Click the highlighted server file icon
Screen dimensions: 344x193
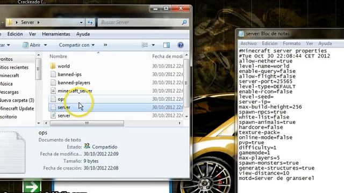53,107
